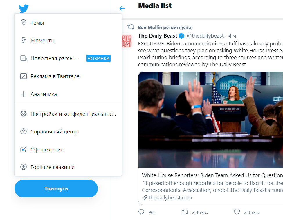This screenshot has height=220, width=283.
Task: Click the back arrow beside Media list
Action: [122, 8]
